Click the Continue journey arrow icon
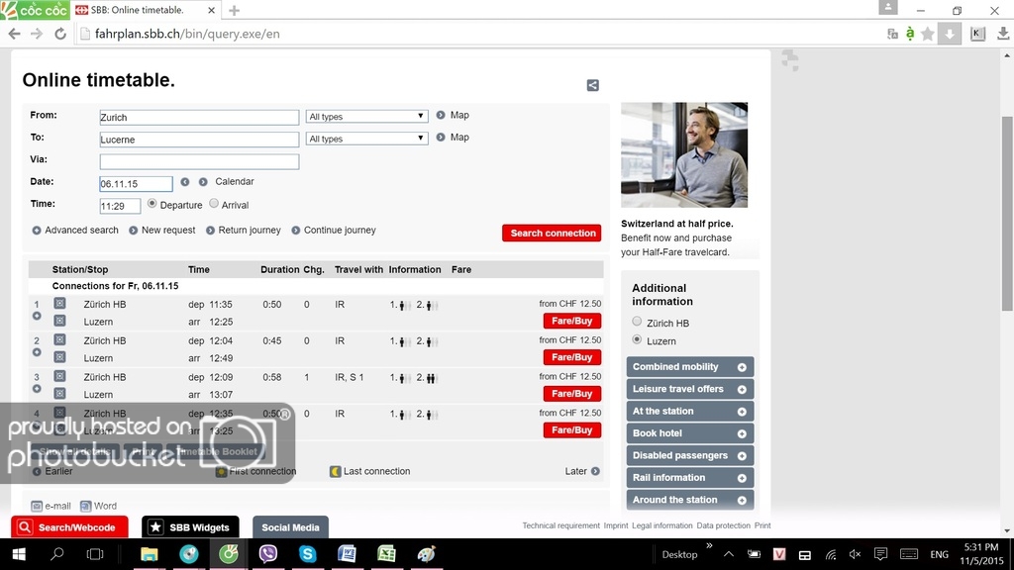This screenshot has width=1014, height=570. click(295, 231)
